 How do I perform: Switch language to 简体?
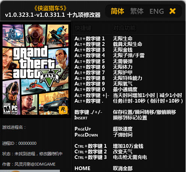click(118, 11)
